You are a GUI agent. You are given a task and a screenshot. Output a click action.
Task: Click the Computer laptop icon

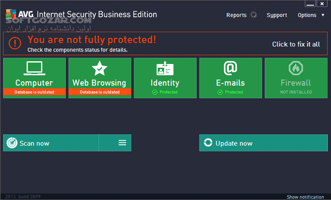tap(34, 68)
